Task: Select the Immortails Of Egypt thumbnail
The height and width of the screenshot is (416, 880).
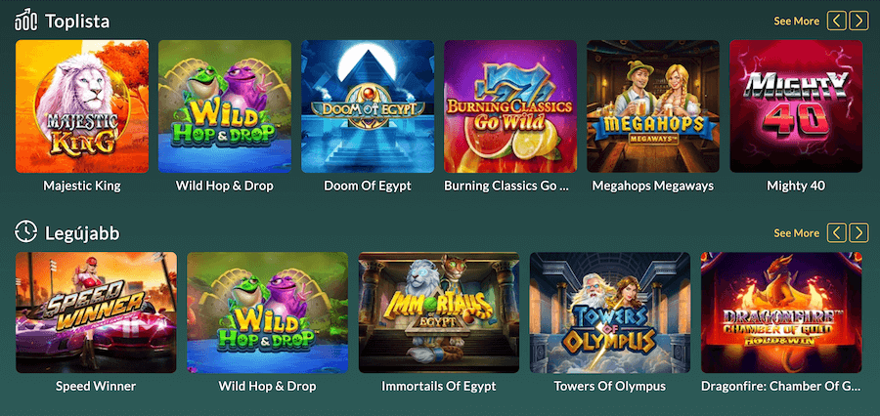Action: (x=439, y=312)
